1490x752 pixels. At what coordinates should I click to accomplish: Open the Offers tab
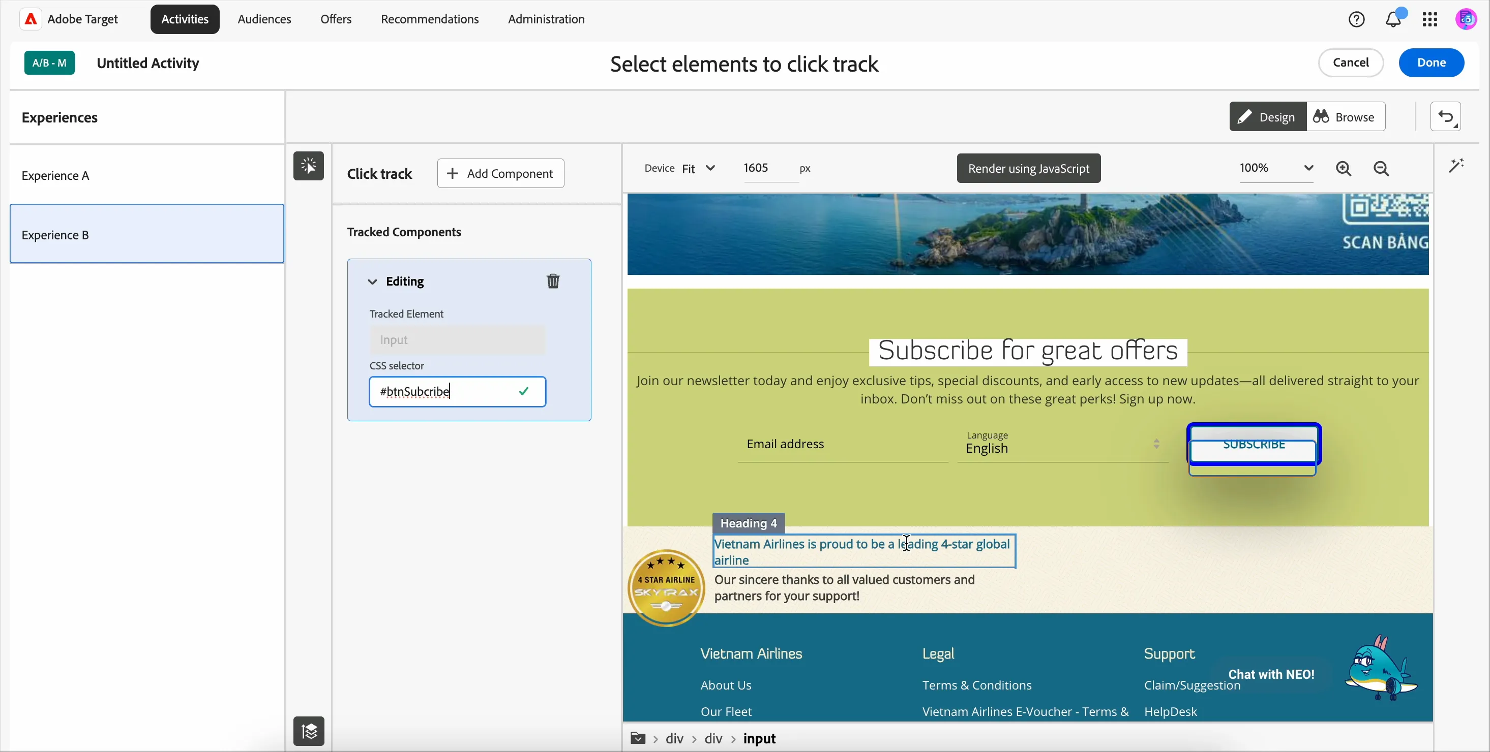336,20
